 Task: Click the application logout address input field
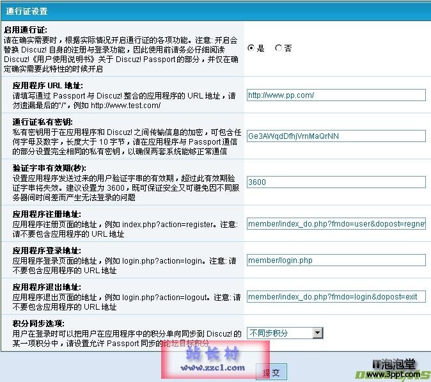(336, 297)
